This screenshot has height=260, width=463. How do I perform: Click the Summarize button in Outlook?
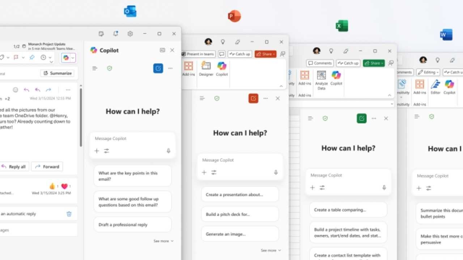point(57,73)
